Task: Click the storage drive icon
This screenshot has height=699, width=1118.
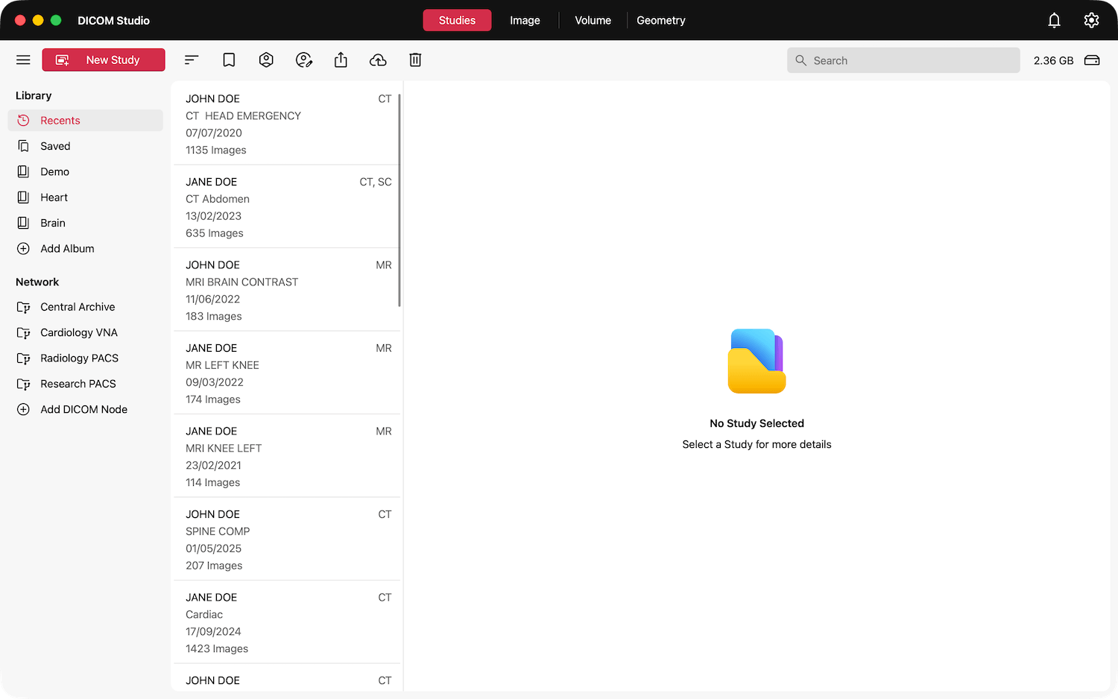Action: [x=1092, y=60]
